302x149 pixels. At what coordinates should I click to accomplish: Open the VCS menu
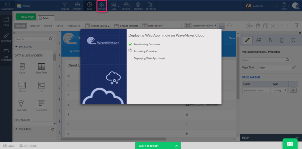click(114, 6)
